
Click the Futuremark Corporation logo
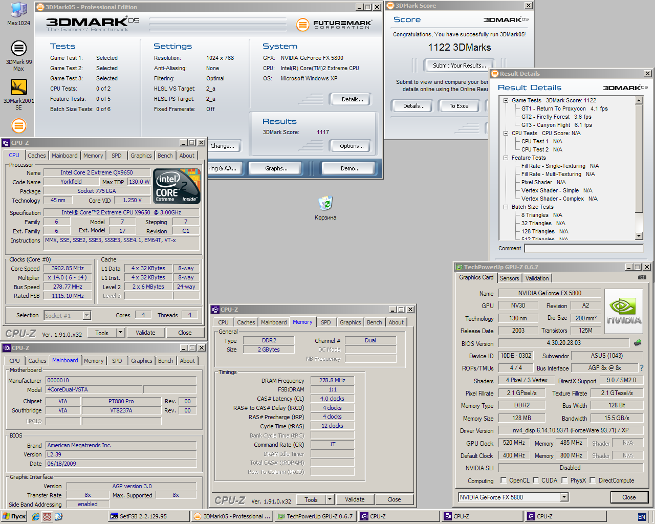point(334,24)
